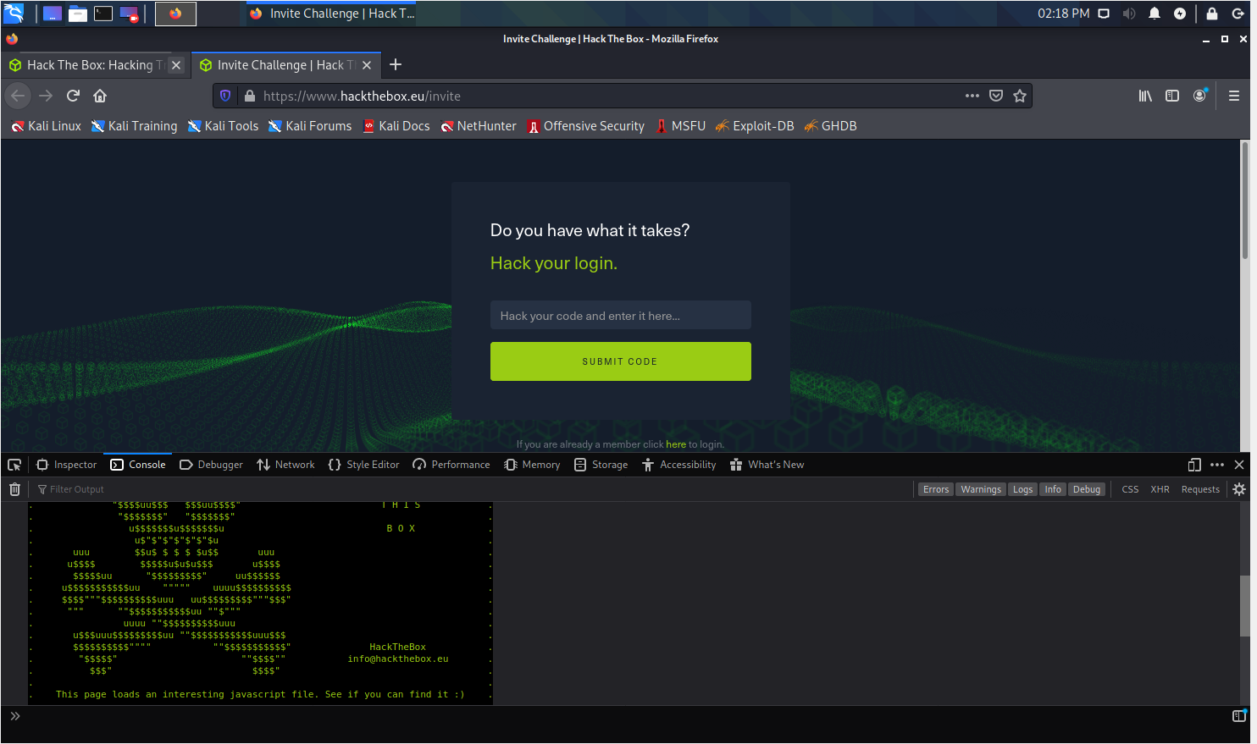Open the Kali Linux bookmark
Image resolution: width=1257 pixels, height=744 pixels.
tap(47, 126)
